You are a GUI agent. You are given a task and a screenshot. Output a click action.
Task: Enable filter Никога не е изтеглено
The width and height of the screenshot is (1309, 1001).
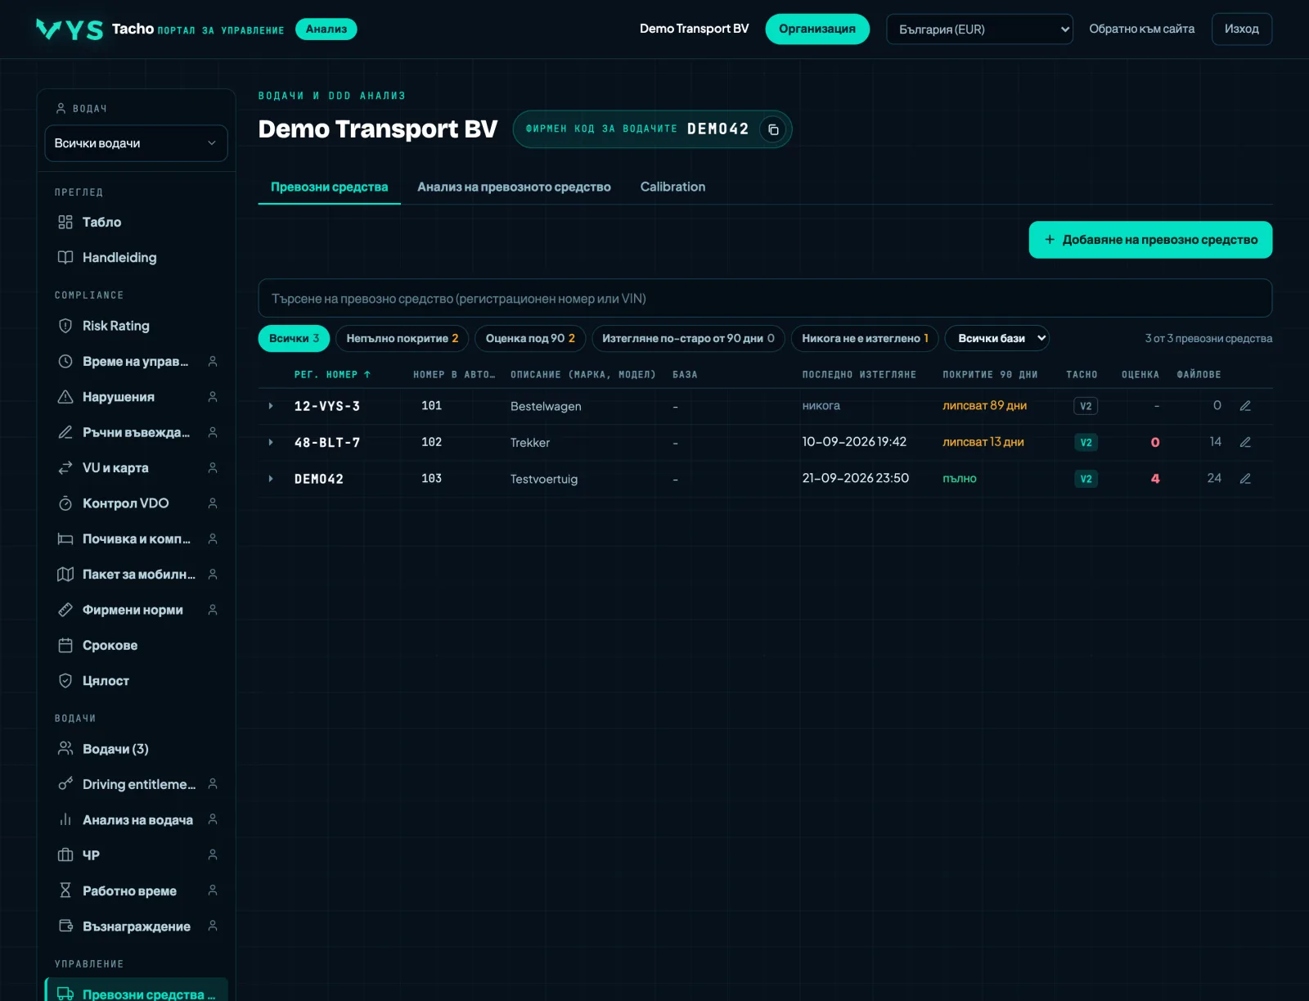pos(865,338)
